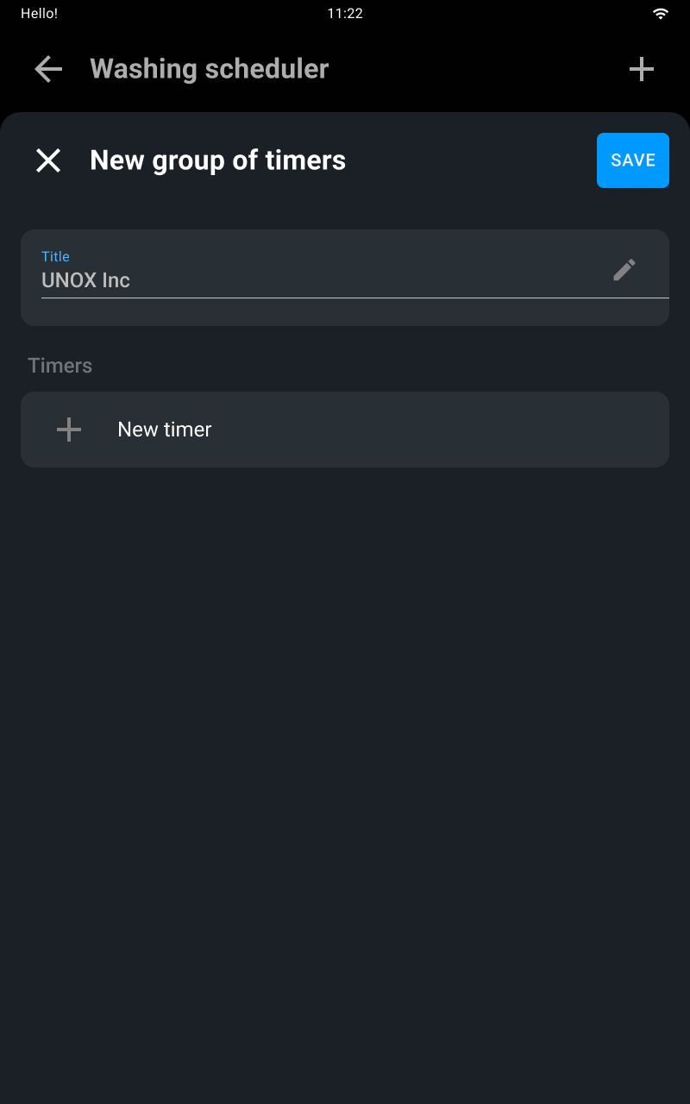This screenshot has width=690, height=1104.
Task: Click the Washing scheduler header title
Action: 210,69
